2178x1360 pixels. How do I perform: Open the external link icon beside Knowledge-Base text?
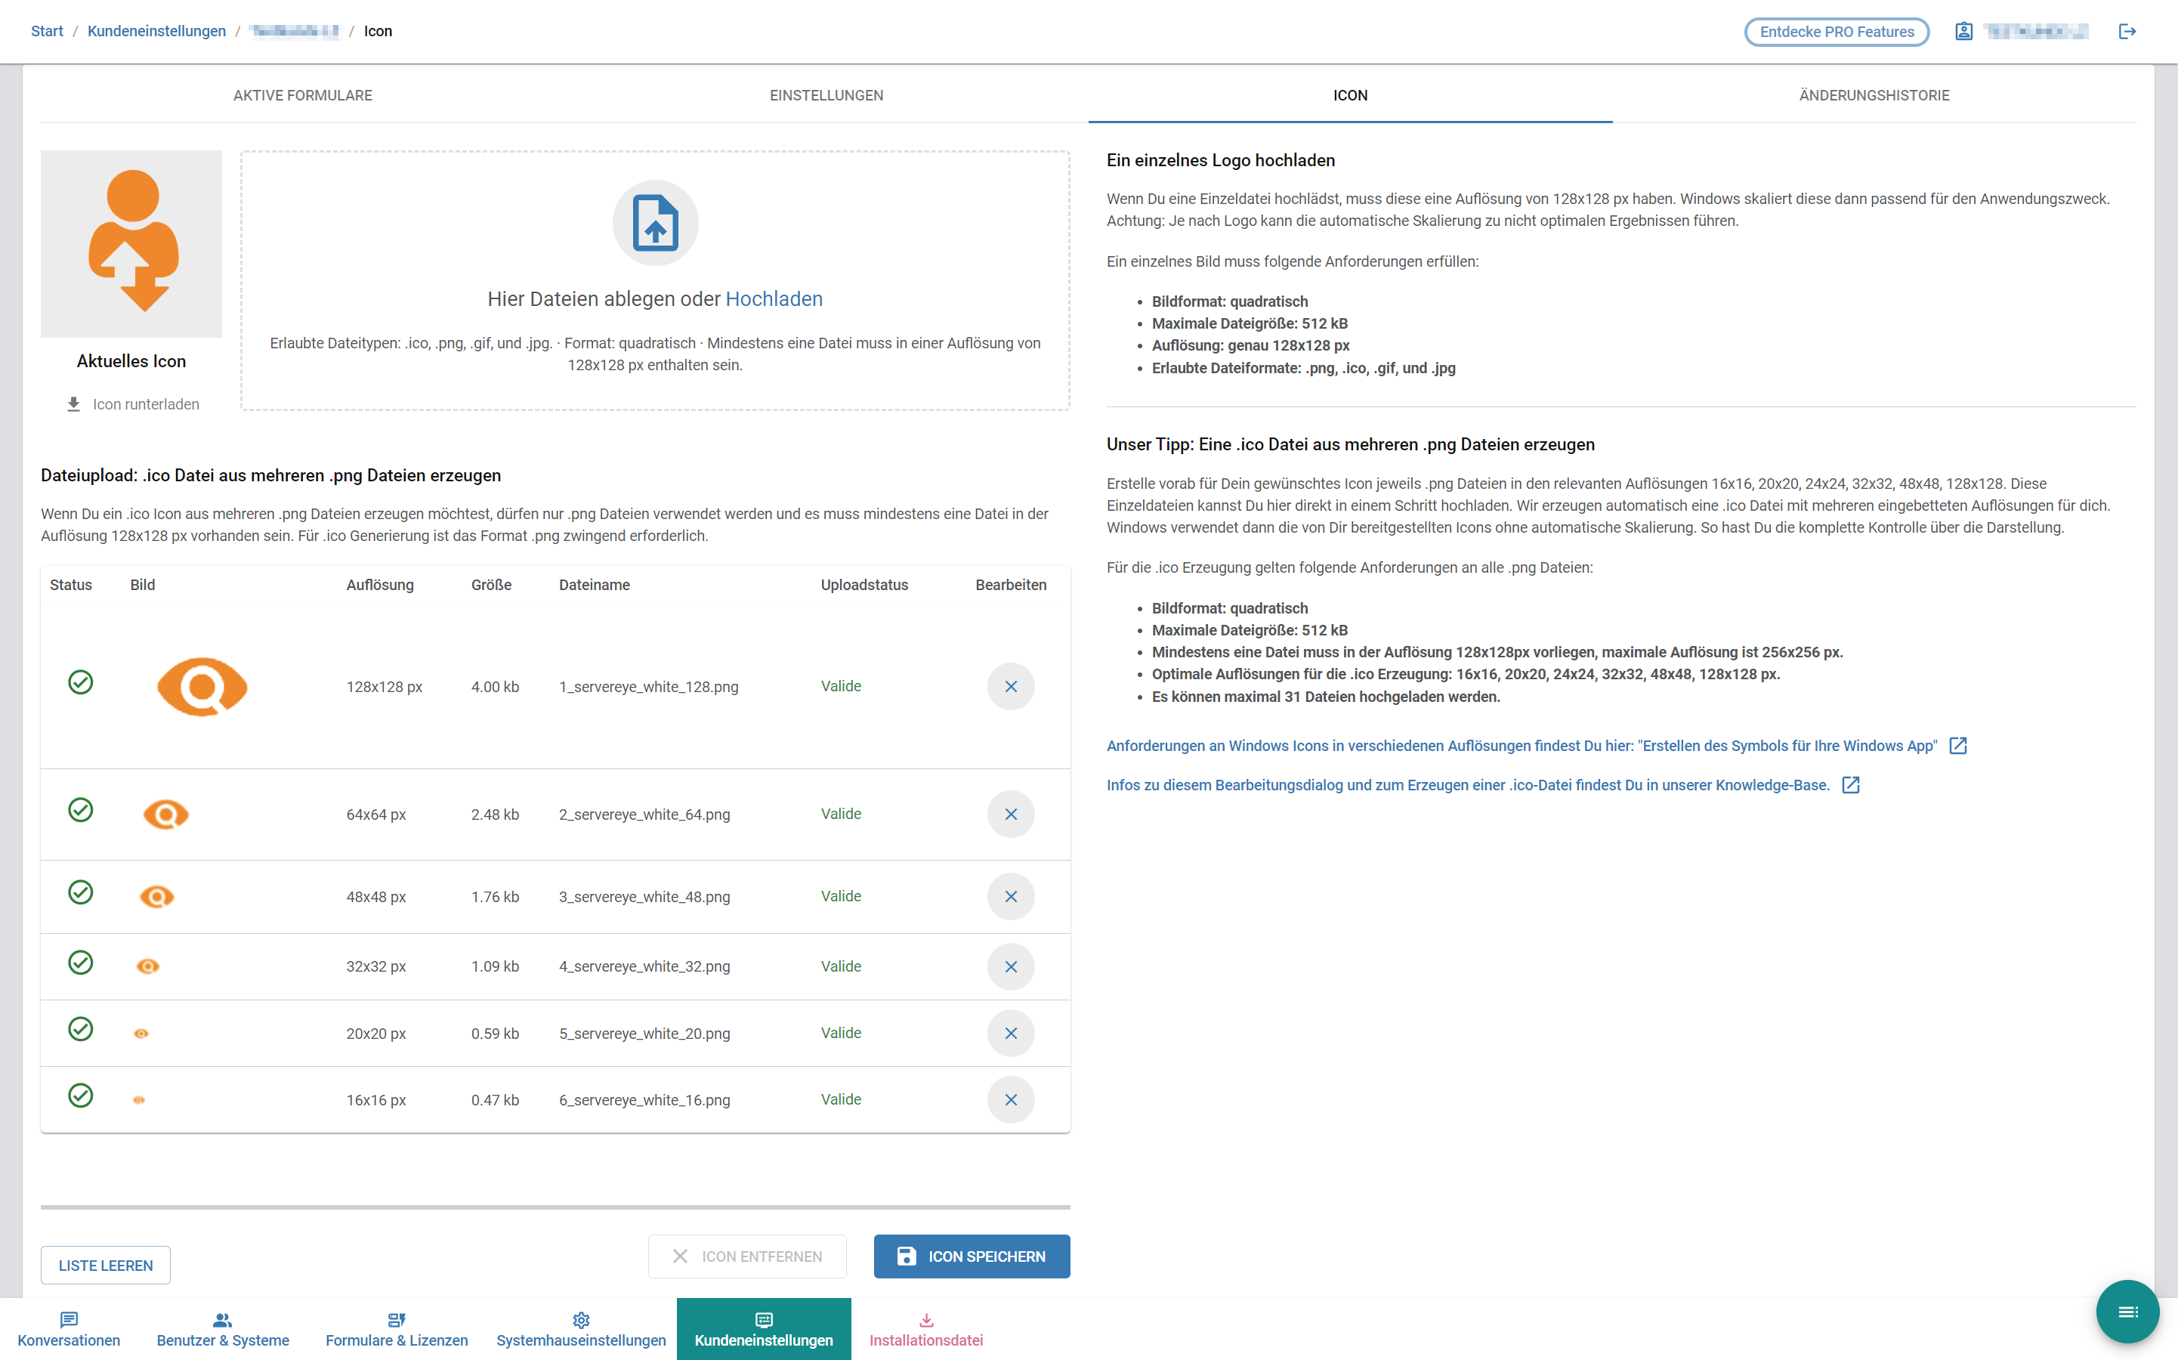pyautogui.click(x=1851, y=785)
